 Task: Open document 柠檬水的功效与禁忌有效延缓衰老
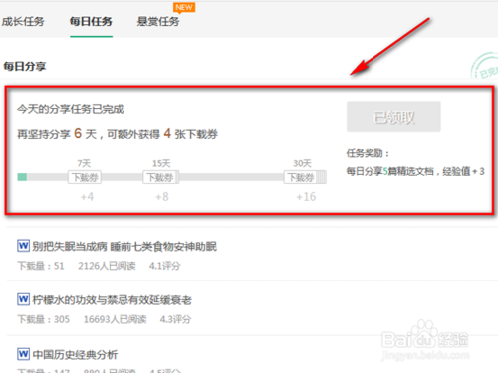point(113,300)
